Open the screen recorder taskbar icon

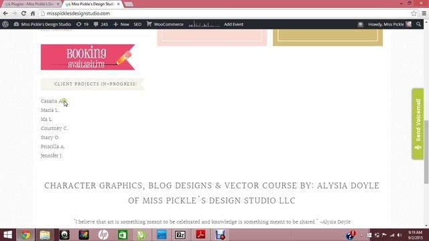click(220, 235)
